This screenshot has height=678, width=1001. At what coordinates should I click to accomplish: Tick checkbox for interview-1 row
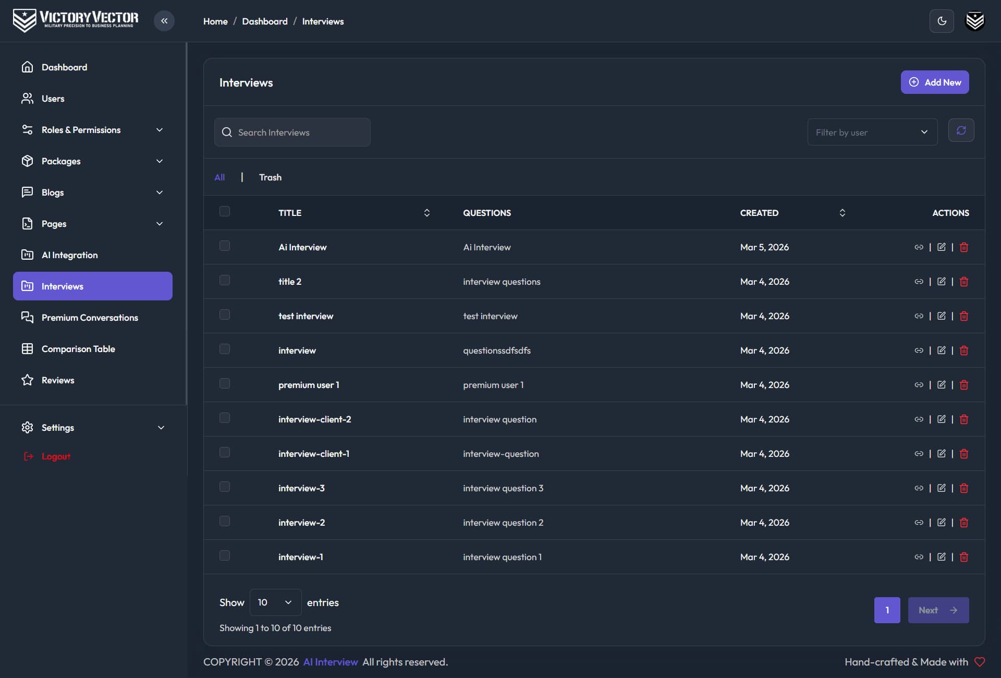225,555
